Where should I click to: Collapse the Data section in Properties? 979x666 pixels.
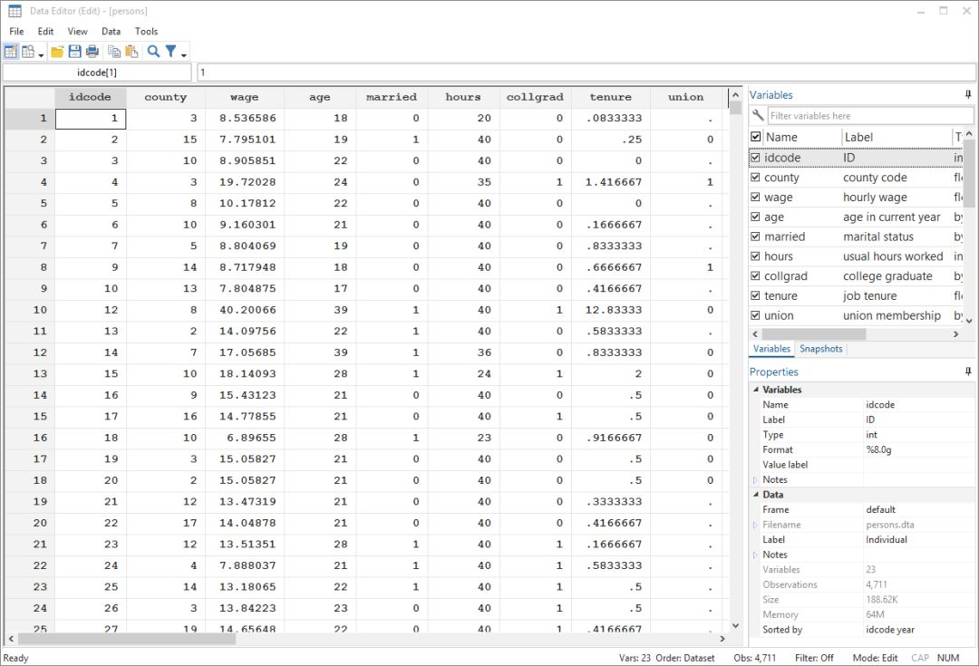[x=757, y=494]
